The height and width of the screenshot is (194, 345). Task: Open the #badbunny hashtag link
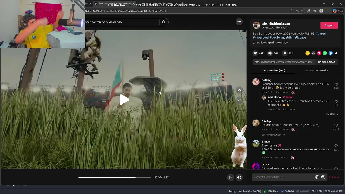(x=277, y=37)
